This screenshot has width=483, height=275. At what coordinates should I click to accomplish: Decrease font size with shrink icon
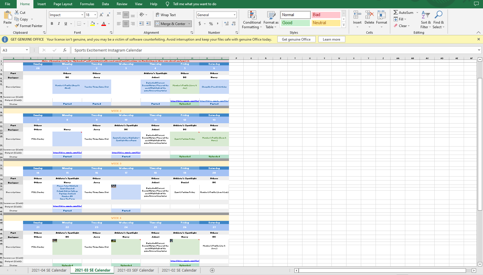click(108, 15)
